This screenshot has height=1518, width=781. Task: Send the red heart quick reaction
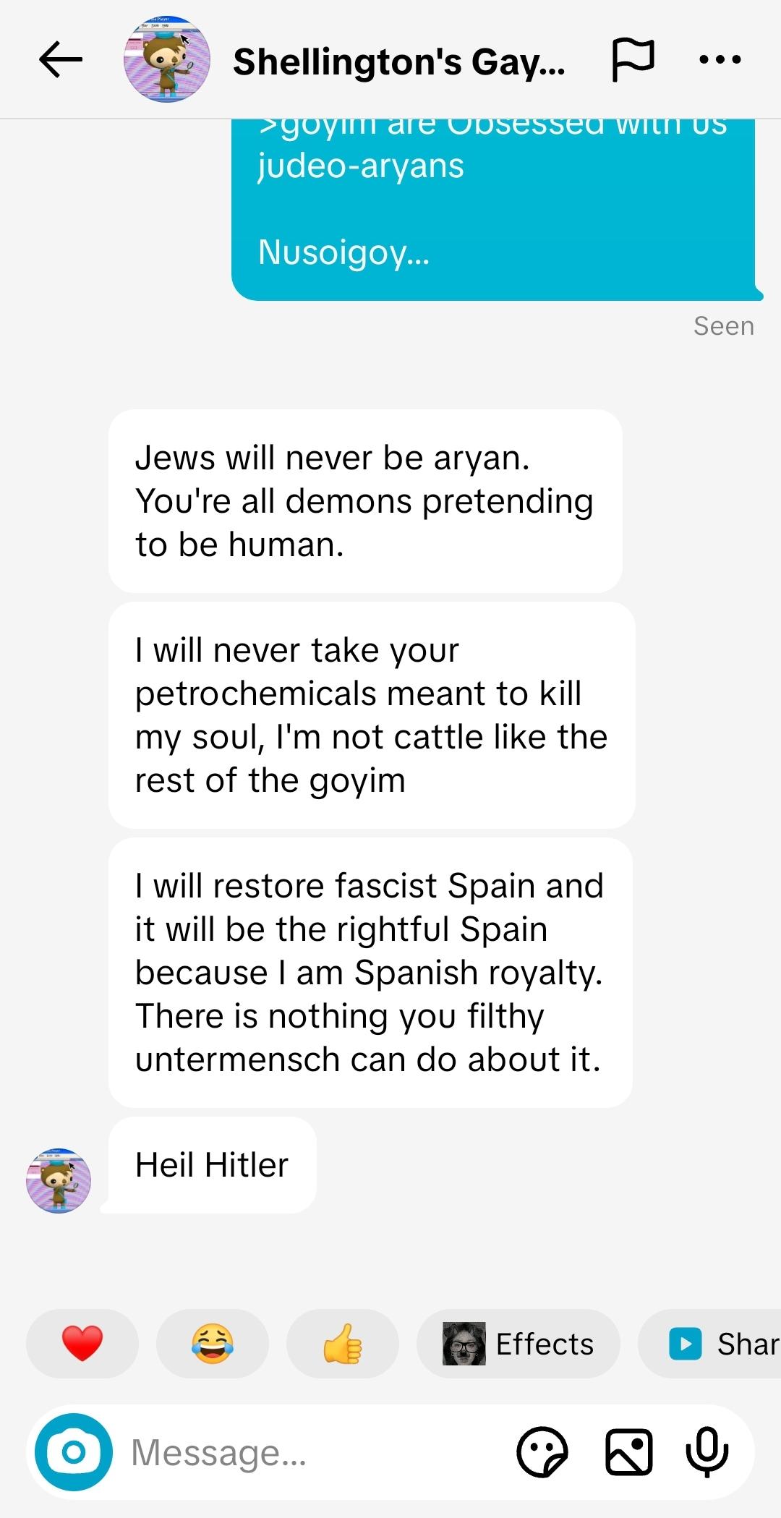[x=82, y=1343]
